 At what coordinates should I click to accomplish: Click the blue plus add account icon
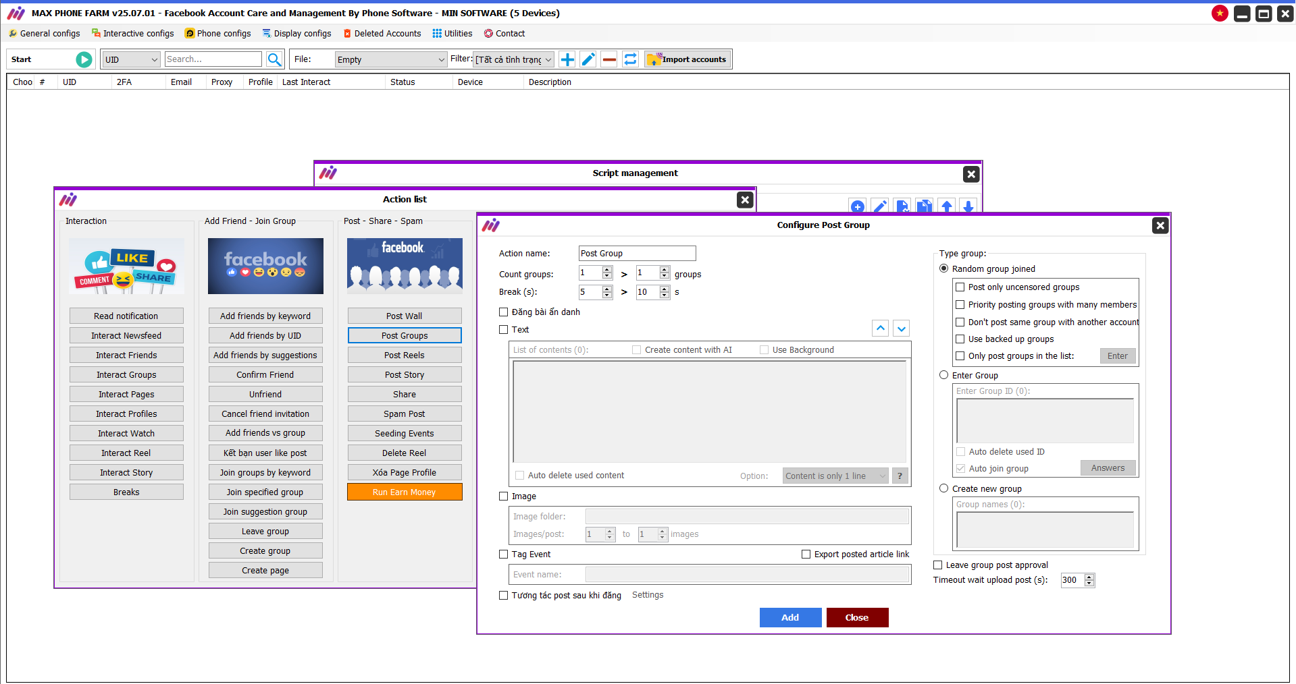pos(567,59)
